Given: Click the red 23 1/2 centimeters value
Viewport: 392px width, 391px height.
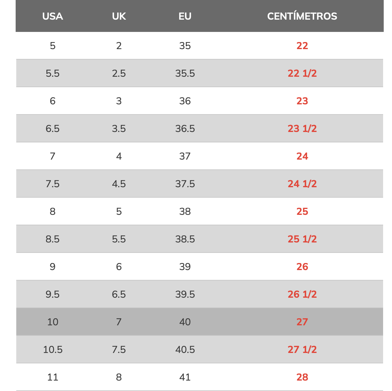Looking at the screenshot, I should point(302,129).
